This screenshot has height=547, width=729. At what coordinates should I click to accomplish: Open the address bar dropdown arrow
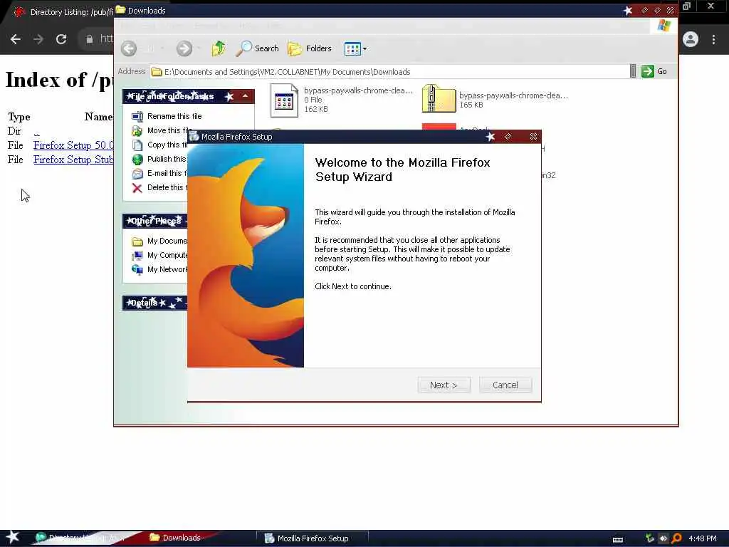coord(633,71)
